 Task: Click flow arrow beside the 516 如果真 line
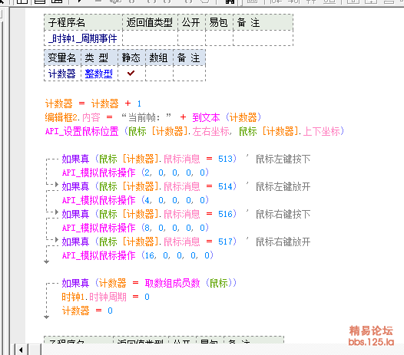point(56,212)
